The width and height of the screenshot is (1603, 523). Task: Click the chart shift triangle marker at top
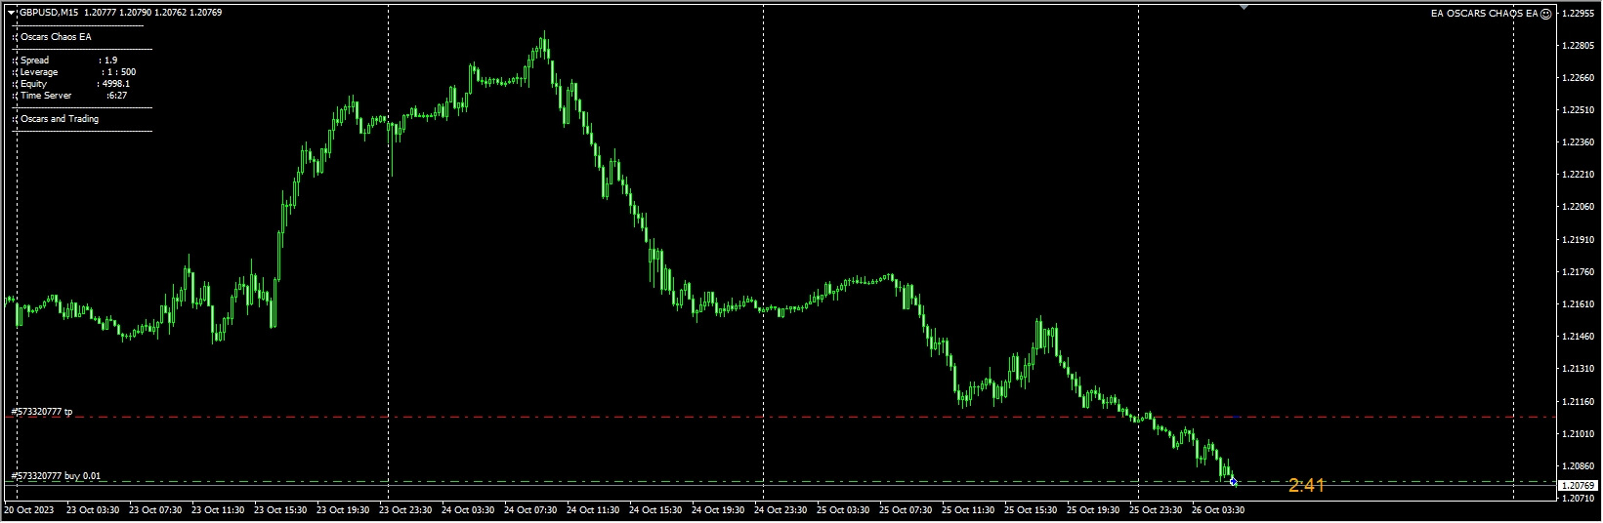1244,7
